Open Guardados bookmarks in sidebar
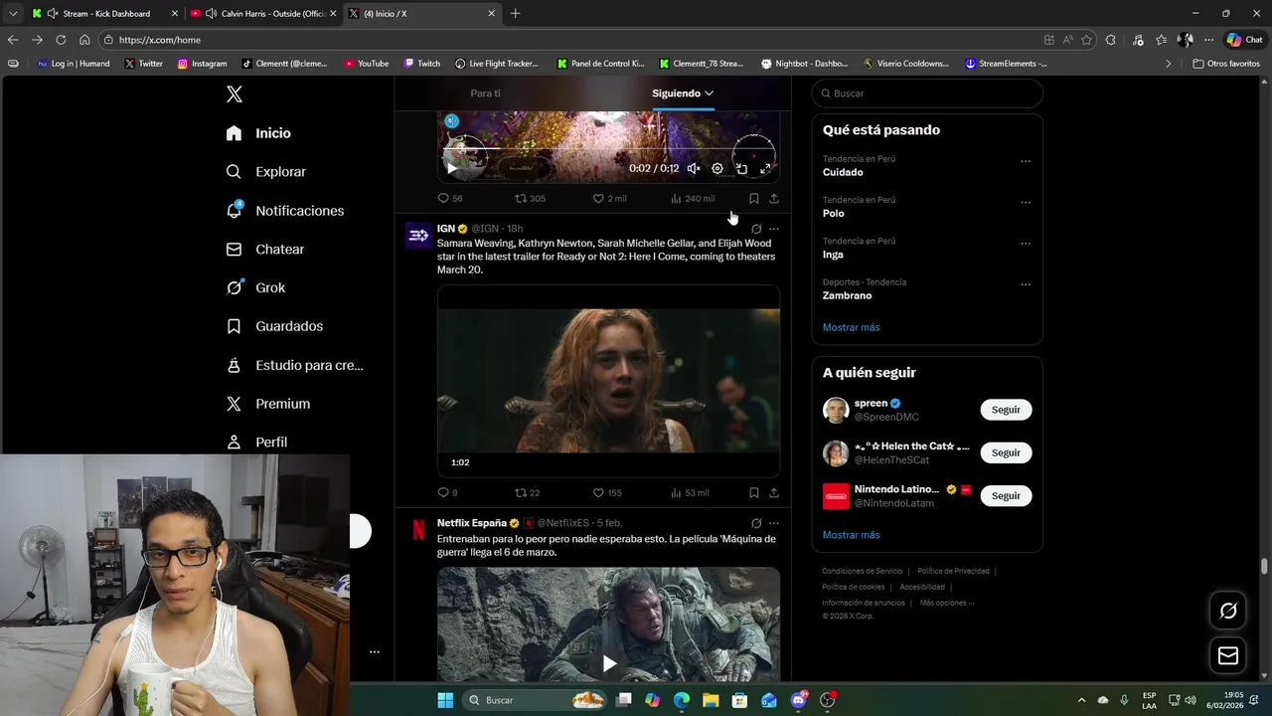Image resolution: width=1272 pixels, height=716 pixels. coord(274,326)
